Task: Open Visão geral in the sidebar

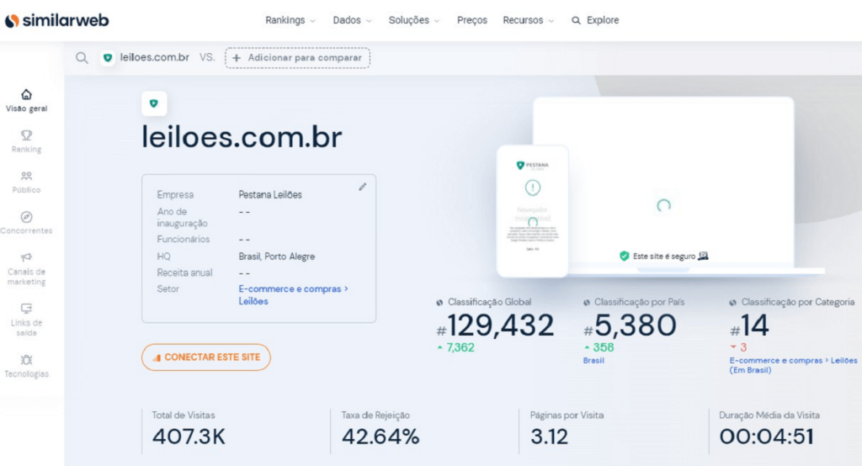Action: click(x=26, y=100)
